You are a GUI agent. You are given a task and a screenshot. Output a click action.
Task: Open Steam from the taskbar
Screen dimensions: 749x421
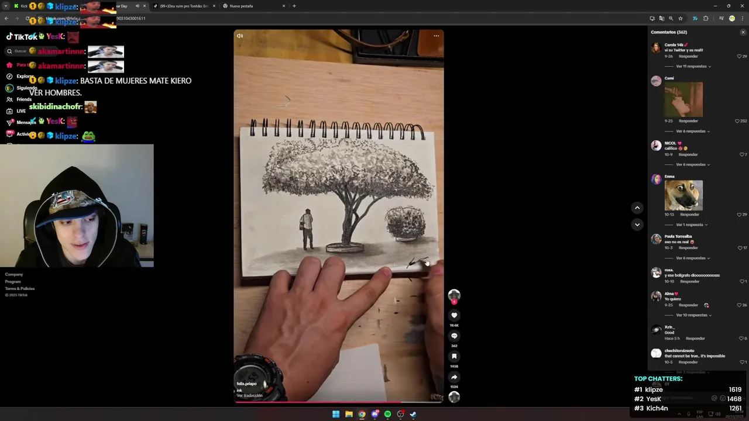tap(413, 414)
